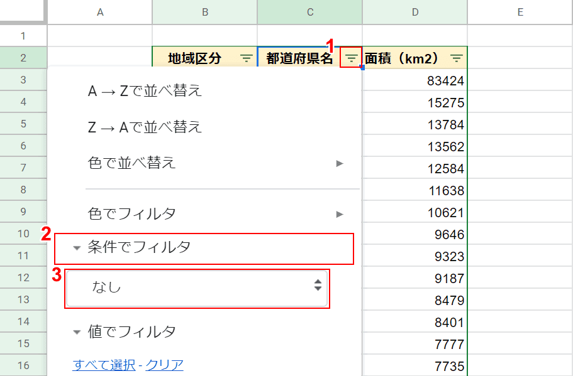
Task: Select the cell containing 8401
Action: (x=414, y=321)
